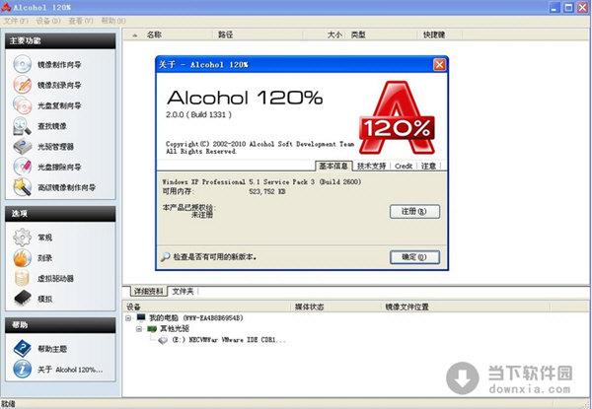Sort by the 快捷键 column header
The image size is (592, 409).
(x=440, y=34)
